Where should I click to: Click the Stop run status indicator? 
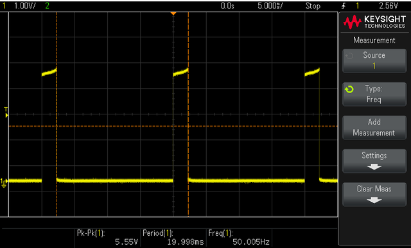313,6
